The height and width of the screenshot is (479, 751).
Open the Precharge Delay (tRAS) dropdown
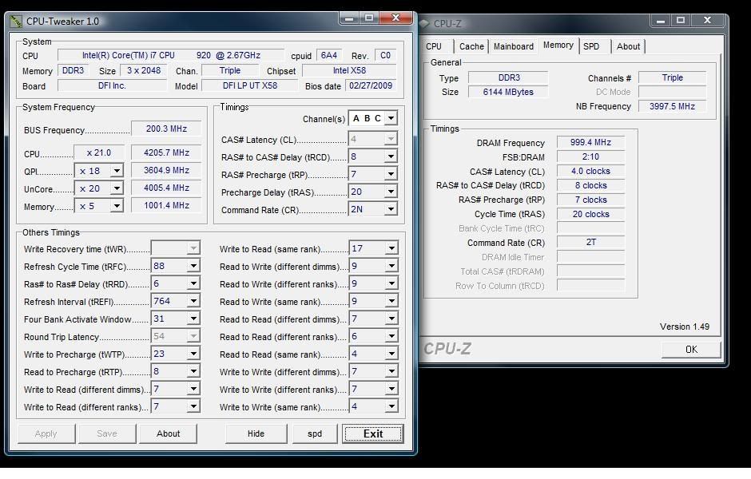(391, 192)
